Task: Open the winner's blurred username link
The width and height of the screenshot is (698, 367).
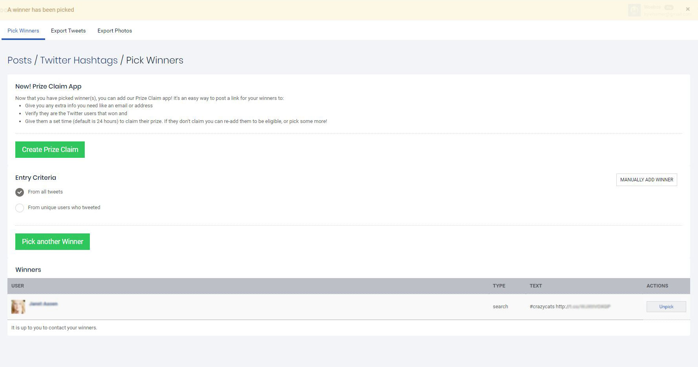Action: coord(43,304)
